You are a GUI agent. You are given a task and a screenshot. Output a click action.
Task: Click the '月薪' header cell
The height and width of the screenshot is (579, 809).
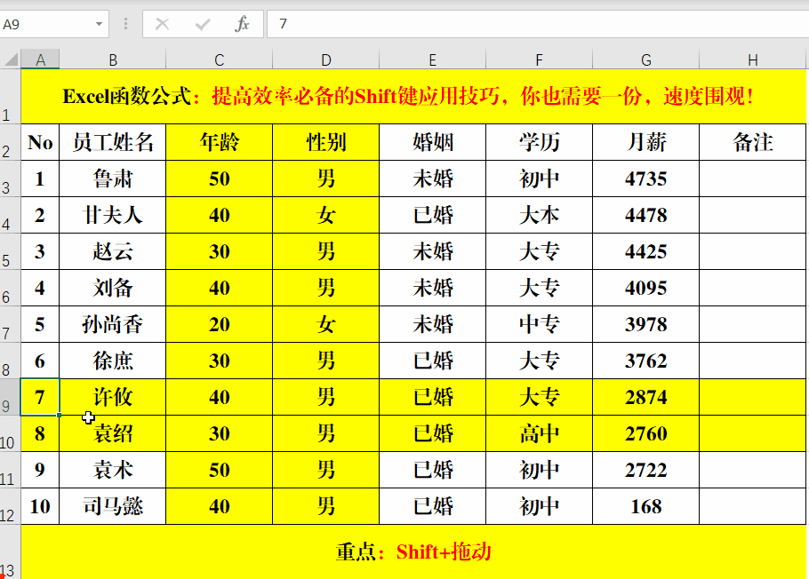coord(646,142)
